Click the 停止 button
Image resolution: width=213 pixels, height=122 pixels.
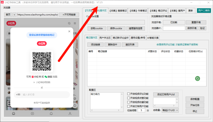coord(195,111)
